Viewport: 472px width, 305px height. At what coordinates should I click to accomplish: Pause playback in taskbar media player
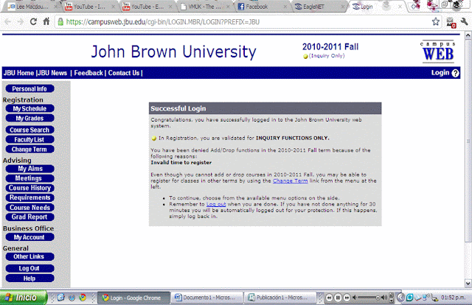pos(338,298)
